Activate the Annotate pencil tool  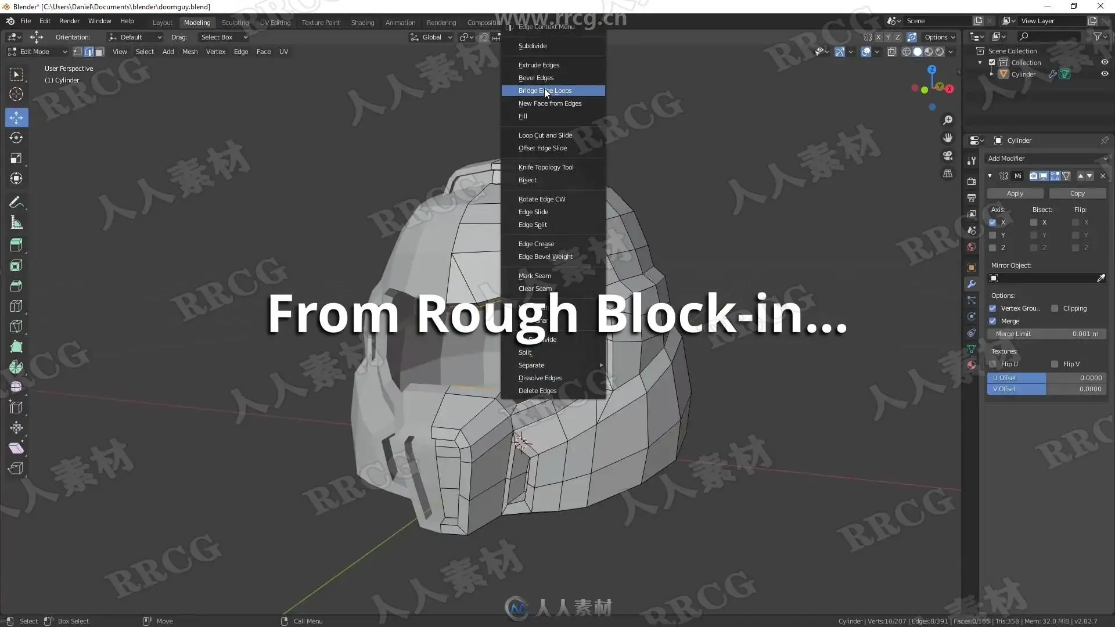pyautogui.click(x=16, y=203)
